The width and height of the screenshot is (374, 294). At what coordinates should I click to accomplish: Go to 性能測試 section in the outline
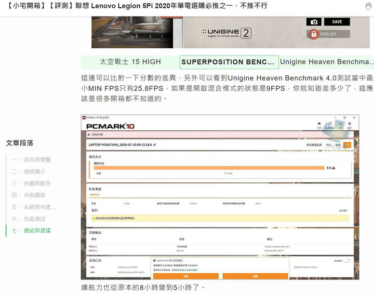pyautogui.click(x=29, y=219)
